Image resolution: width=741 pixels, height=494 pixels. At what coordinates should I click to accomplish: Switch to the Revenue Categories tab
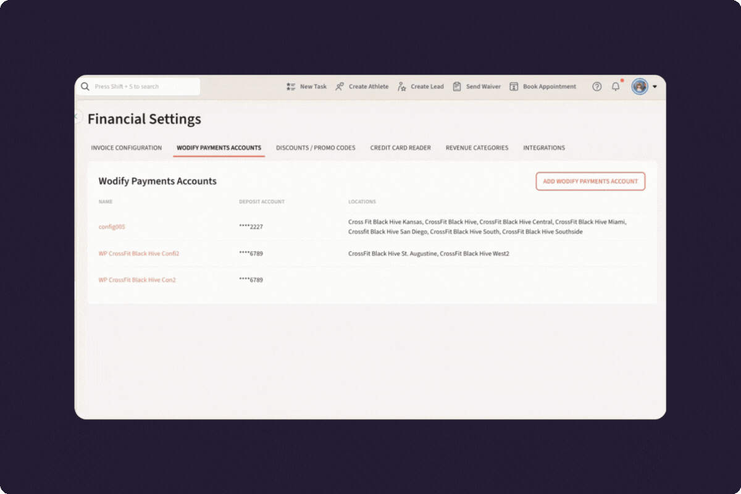(x=477, y=148)
